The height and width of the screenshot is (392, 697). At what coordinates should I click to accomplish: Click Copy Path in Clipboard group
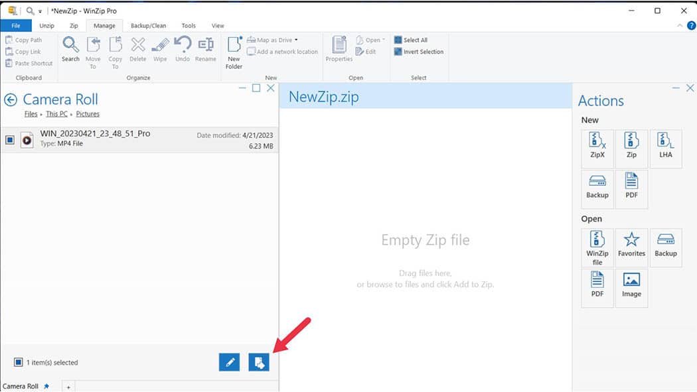click(24, 40)
